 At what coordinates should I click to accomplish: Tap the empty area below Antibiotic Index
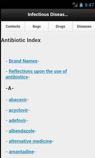pos(48,50)
